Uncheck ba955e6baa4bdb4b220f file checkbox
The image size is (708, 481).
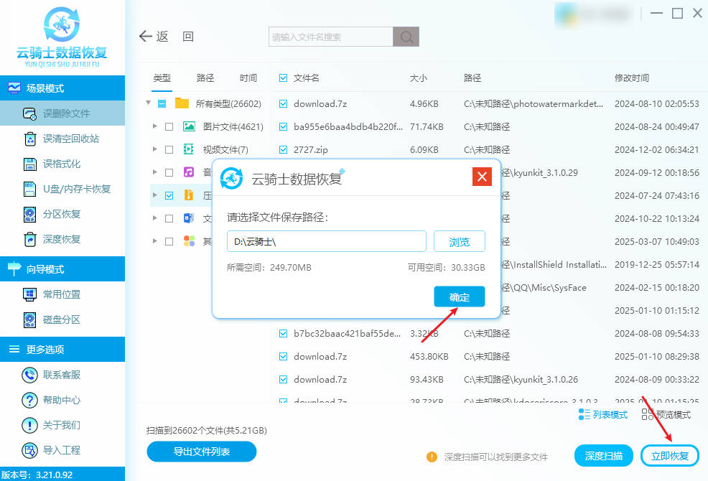[x=283, y=127]
